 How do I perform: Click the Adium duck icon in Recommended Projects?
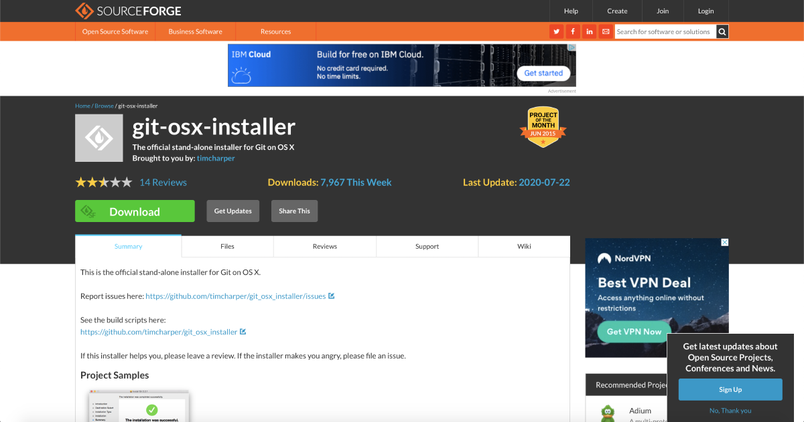pyautogui.click(x=607, y=411)
